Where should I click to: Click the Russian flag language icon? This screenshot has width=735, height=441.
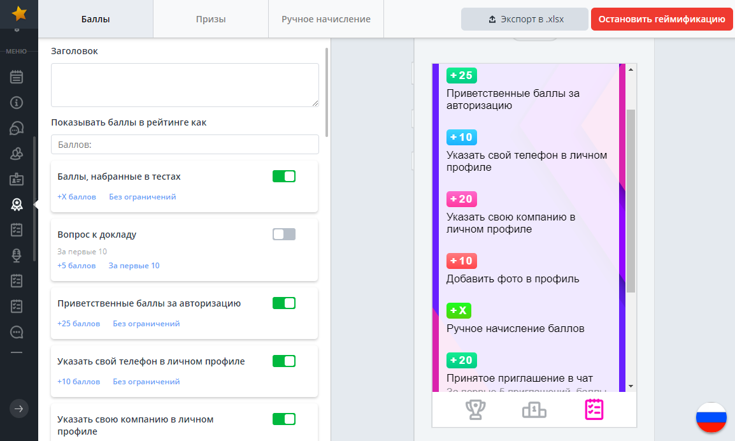(711, 418)
